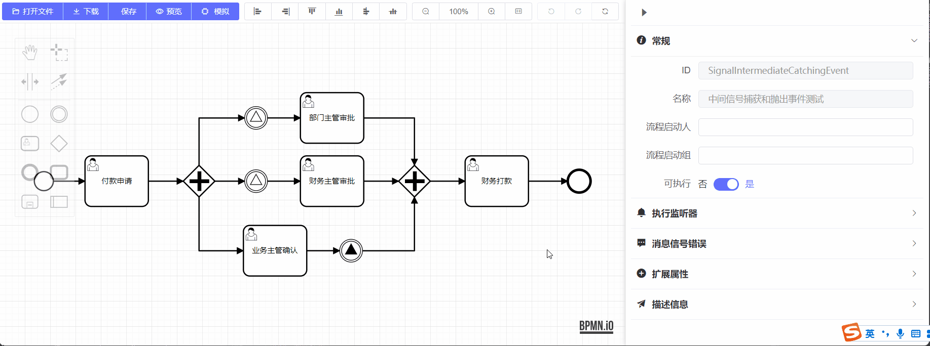
Task: Click the 预览 preview button
Action: 169,11
